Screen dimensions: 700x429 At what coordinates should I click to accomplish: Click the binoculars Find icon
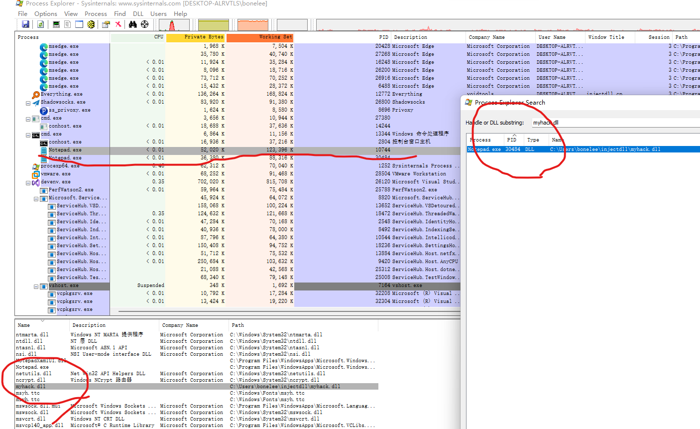coord(132,24)
